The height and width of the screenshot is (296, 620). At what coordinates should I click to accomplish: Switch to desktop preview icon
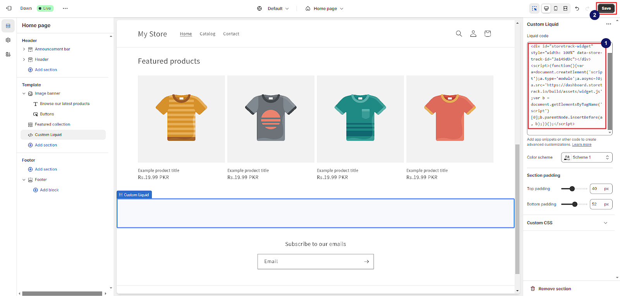pos(546,9)
